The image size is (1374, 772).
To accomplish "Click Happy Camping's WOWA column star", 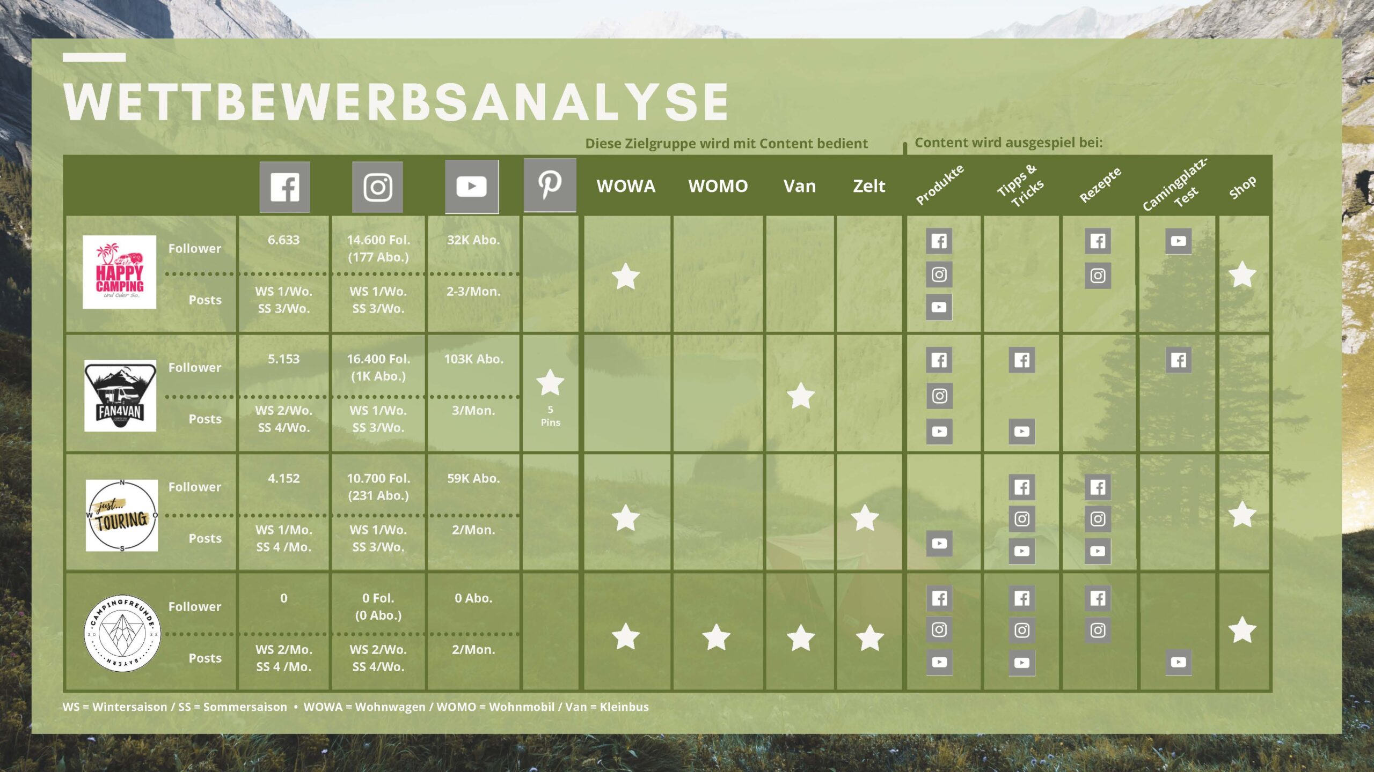I will point(625,277).
